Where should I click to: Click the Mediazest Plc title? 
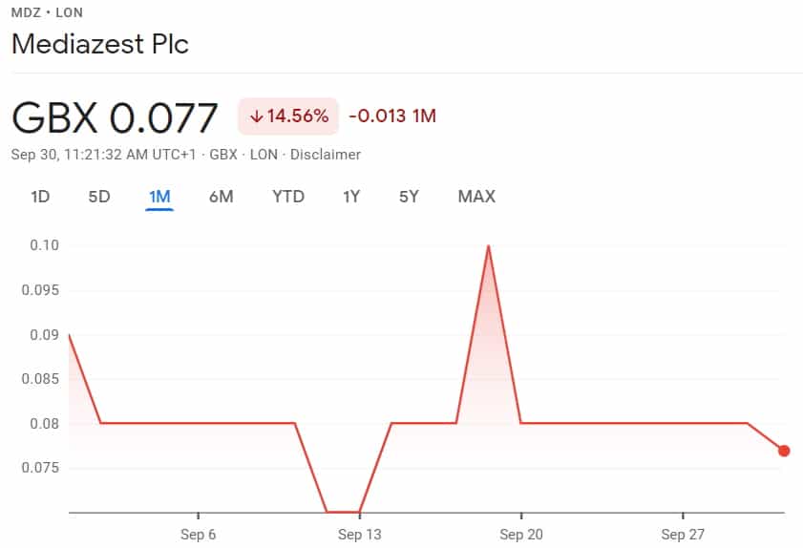coord(100,44)
